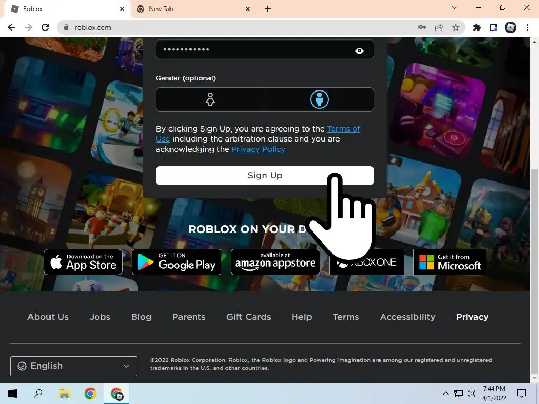Screen dimensions: 539x404
Task: Open the Chrome profile avatar
Action: [511, 27]
